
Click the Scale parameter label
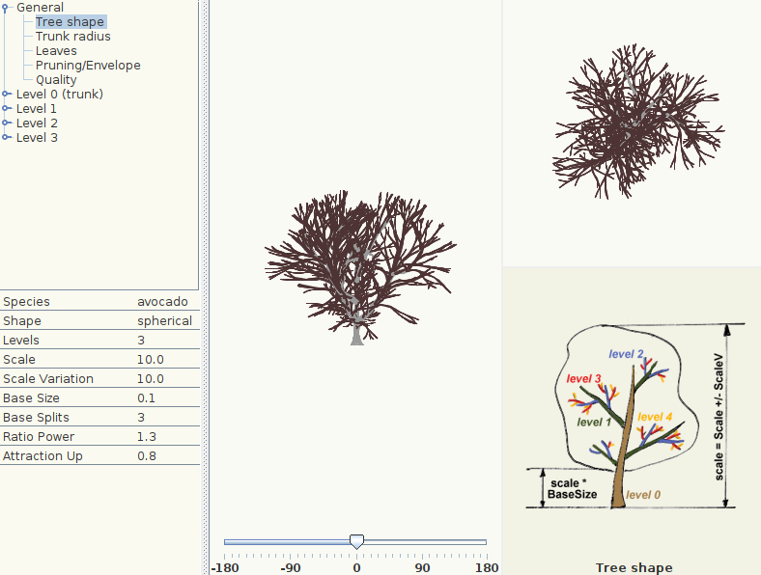click(x=19, y=360)
